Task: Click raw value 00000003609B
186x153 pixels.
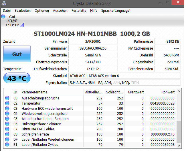Action: coord(163,145)
